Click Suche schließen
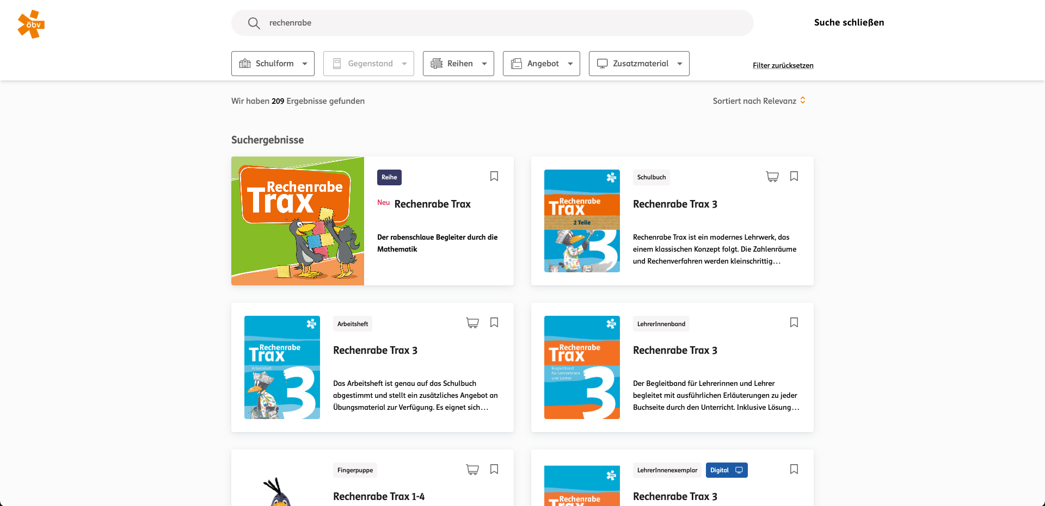Screen dimensions: 1045x506 849,23
